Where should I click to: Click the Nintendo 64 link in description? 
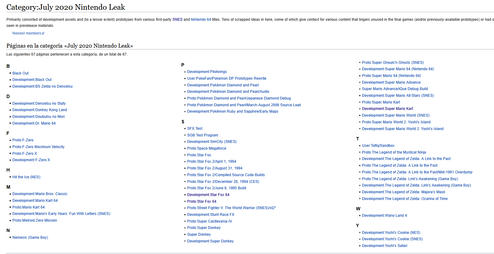click(201, 20)
